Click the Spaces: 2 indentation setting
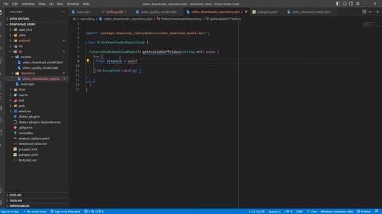Image resolution: width=382 pixels, height=214 pixels. [275, 212]
